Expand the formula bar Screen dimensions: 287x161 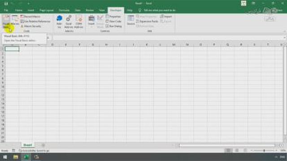tap(284, 38)
